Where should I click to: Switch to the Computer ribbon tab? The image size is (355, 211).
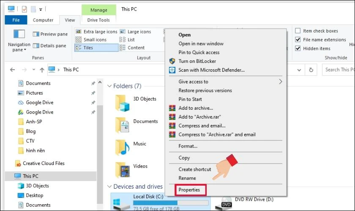43,20
